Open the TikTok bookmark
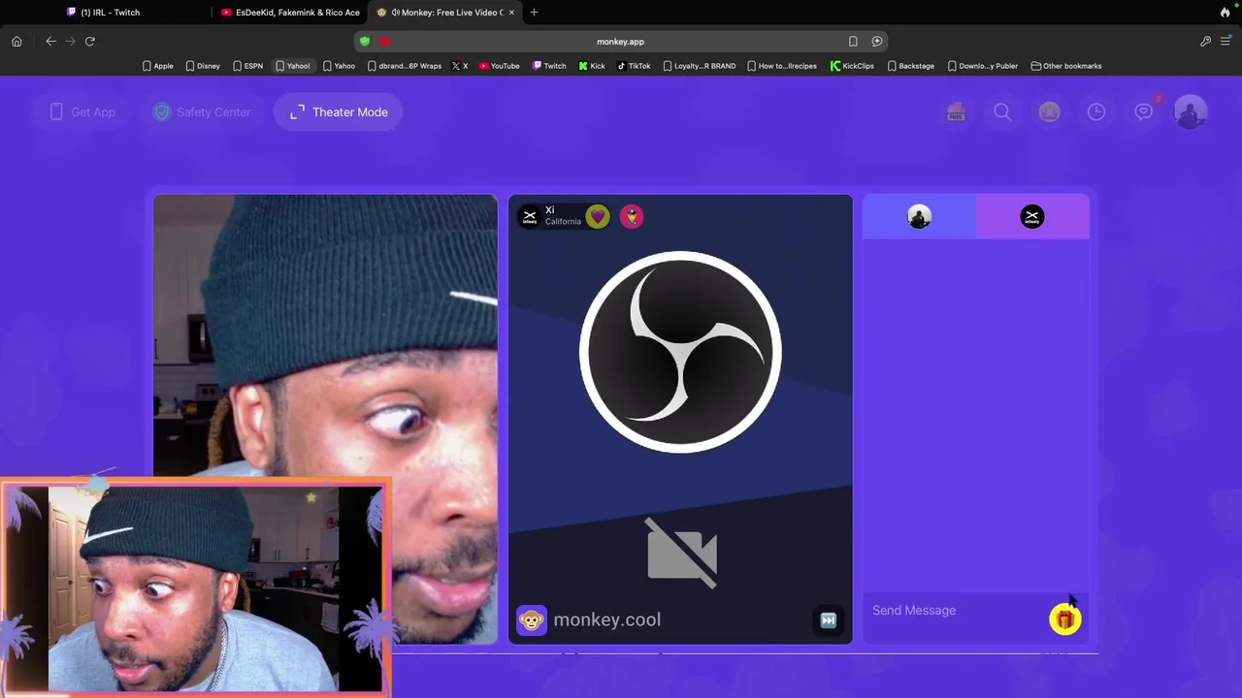The height and width of the screenshot is (698, 1242). pos(634,66)
